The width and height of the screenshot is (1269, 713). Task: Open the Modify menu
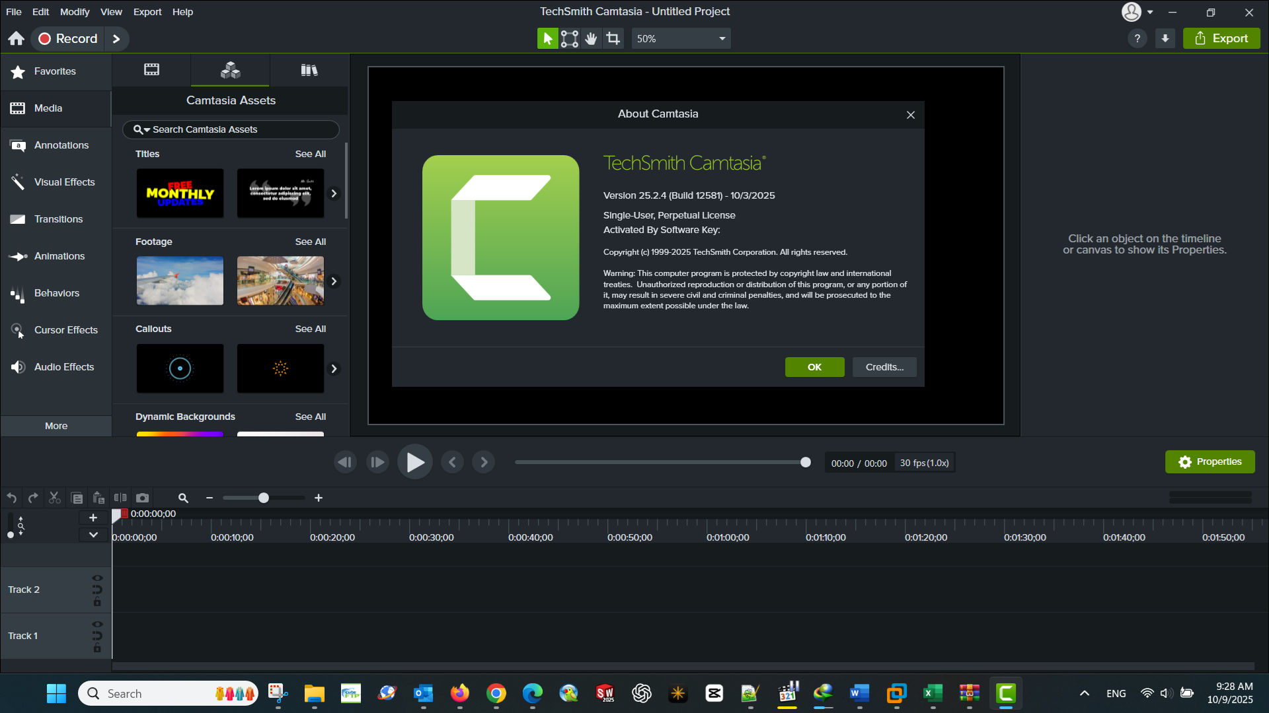click(x=75, y=12)
